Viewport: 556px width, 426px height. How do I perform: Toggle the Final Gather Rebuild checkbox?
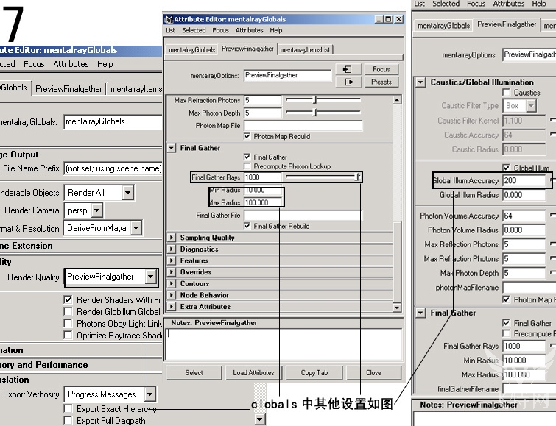pyautogui.click(x=247, y=226)
